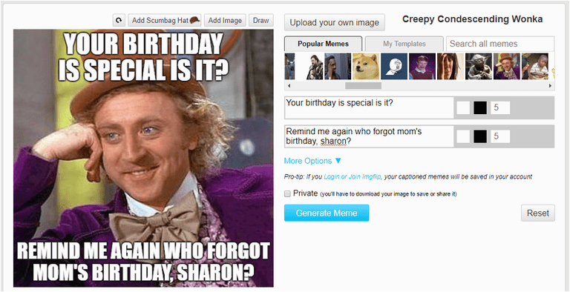The width and height of the screenshot is (570, 292).
Task: Open the Login or Join Imgflip link
Action: click(353, 177)
